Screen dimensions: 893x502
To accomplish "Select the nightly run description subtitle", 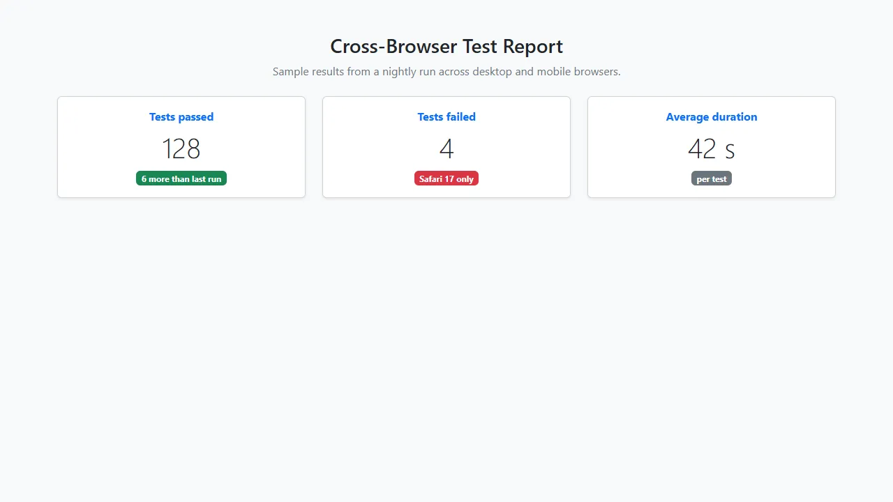I will click(x=446, y=72).
